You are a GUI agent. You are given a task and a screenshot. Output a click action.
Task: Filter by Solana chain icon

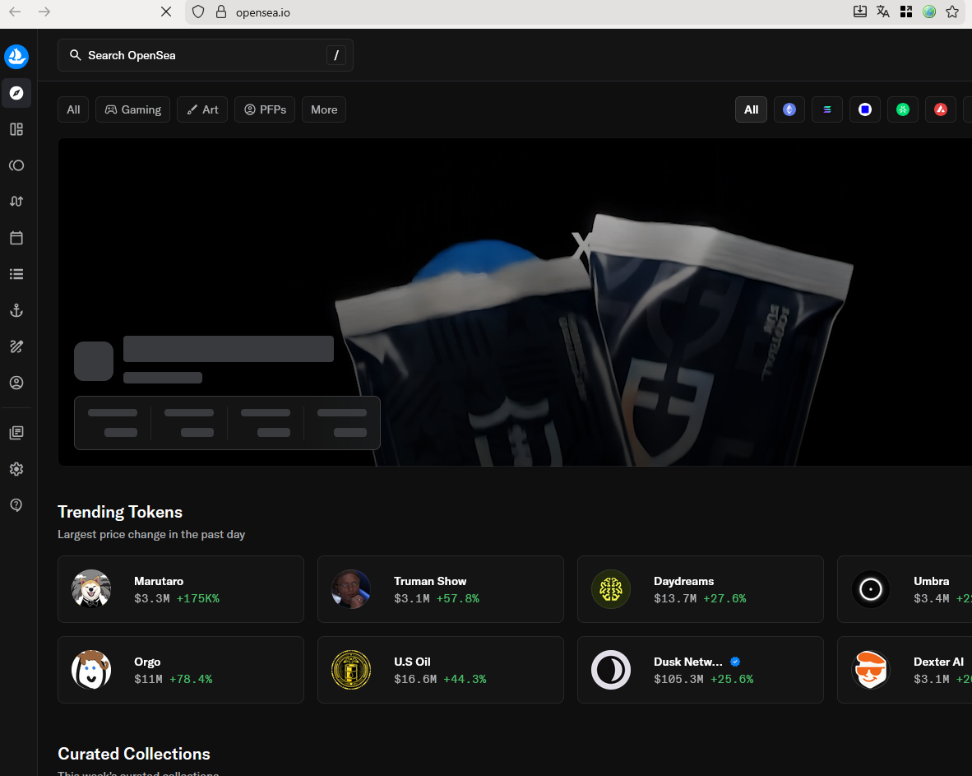pyautogui.click(x=827, y=109)
